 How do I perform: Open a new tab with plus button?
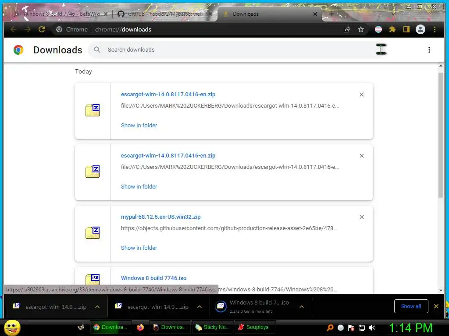pyautogui.click(x=331, y=14)
